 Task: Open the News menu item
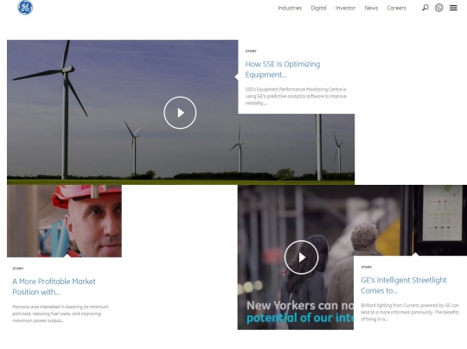pos(371,8)
